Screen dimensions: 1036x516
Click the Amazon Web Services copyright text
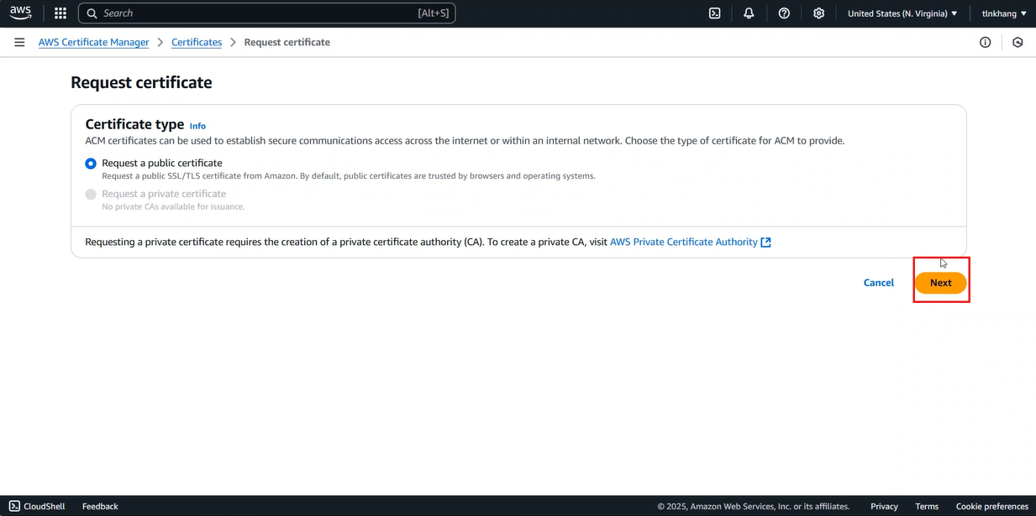tap(754, 506)
